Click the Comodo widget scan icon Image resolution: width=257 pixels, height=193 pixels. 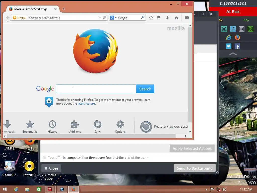pos(224,29)
